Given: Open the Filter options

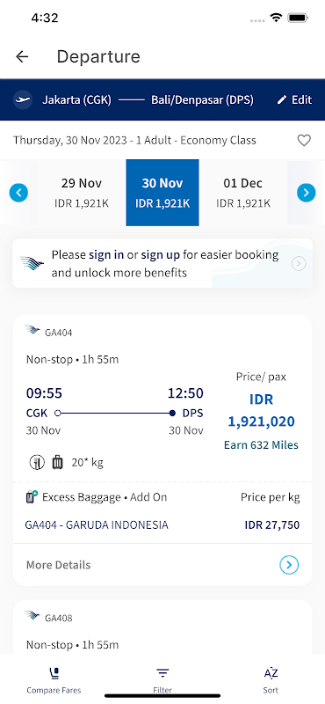Looking at the screenshot, I should coord(162,679).
